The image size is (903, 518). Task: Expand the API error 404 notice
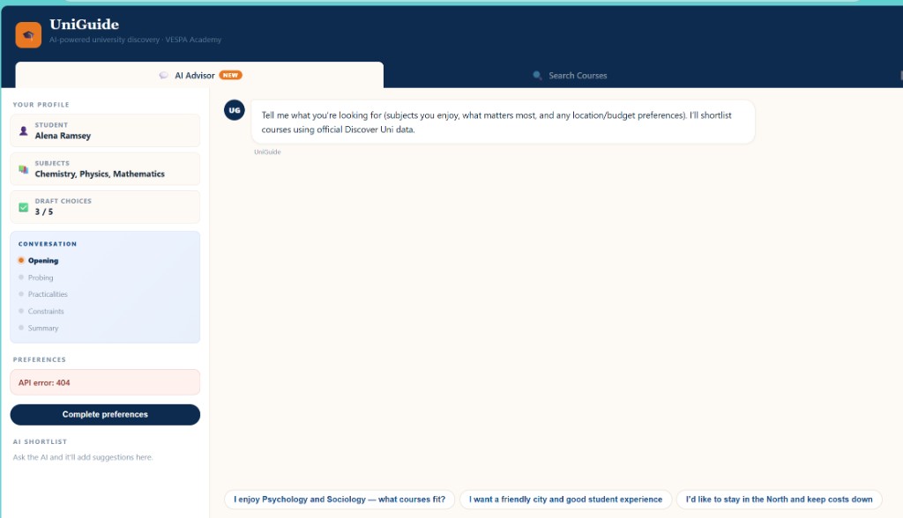[105, 381]
